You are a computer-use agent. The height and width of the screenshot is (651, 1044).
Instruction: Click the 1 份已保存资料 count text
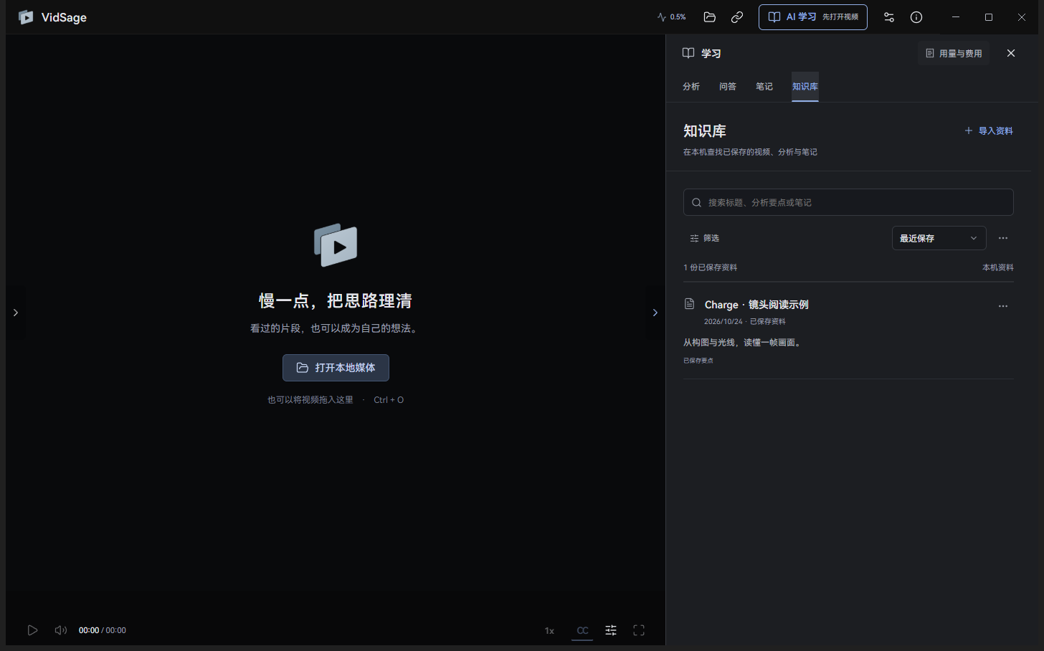[710, 267]
